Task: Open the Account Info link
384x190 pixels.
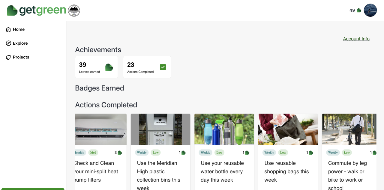Action: tap(356, 39)
